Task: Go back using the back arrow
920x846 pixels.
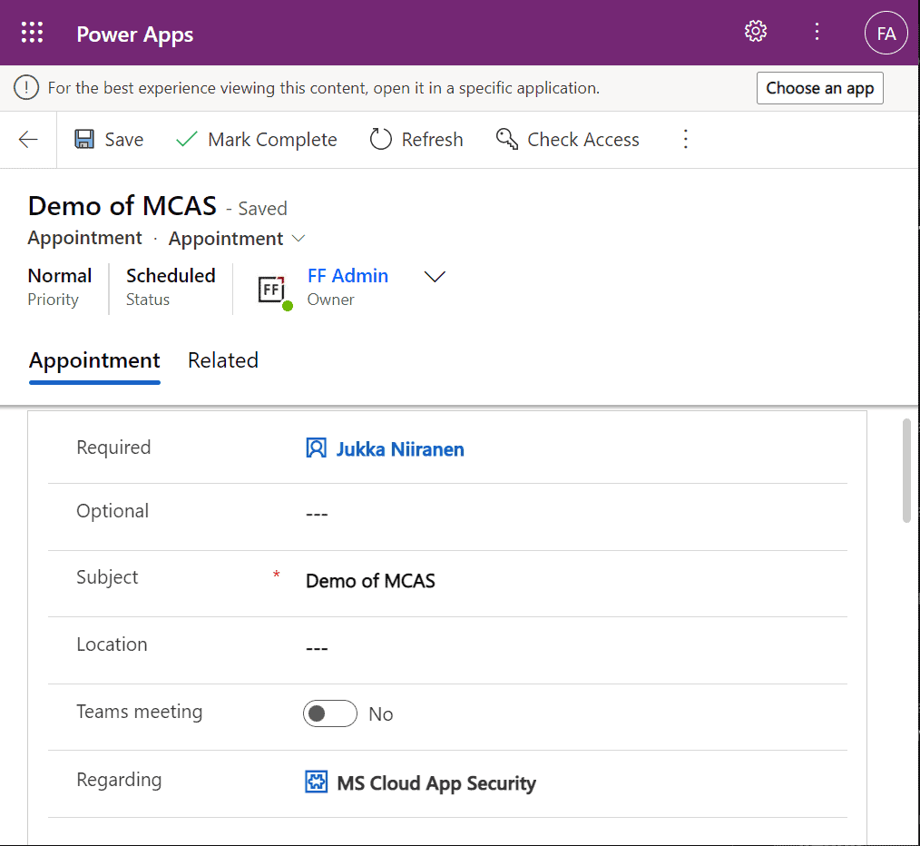Action: [x=28, y=140]
